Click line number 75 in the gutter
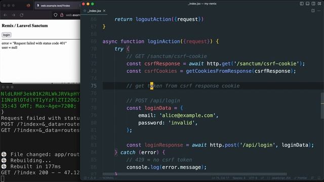This screenshot has height=182, width=324. 94,86
